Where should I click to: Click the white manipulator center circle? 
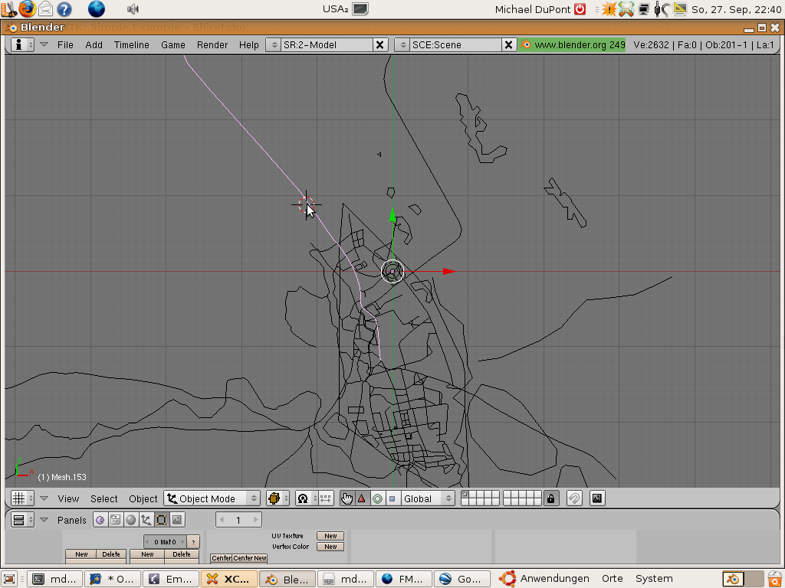[392, 272]
